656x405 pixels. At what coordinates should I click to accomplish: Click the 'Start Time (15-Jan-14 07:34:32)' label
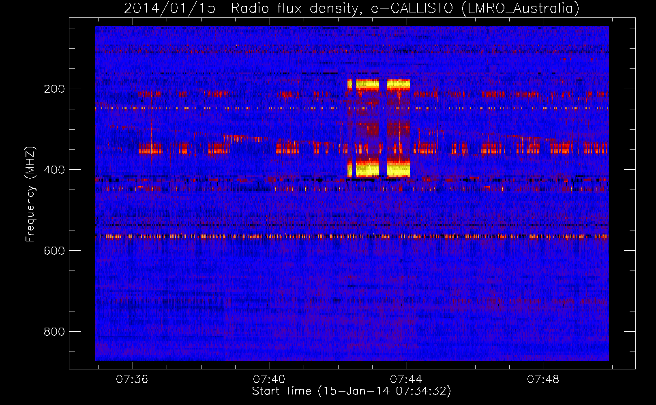click(x=352, y=391)
